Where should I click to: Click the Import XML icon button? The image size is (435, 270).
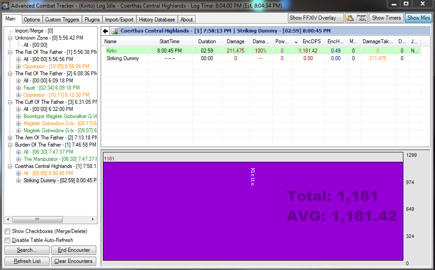coord(357,18)
